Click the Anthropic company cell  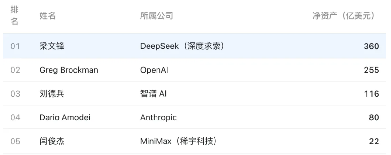pos(158,118)
